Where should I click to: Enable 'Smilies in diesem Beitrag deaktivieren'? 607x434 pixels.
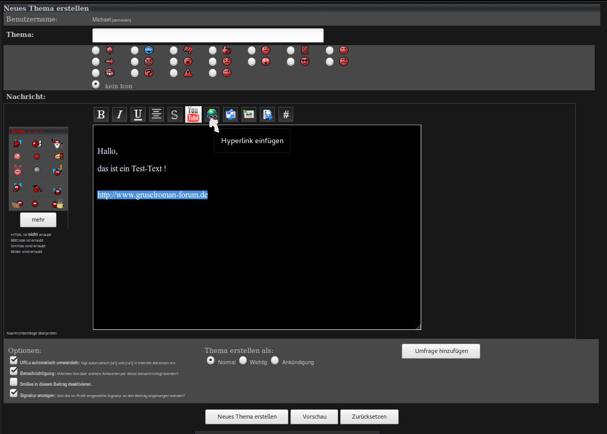pyautogui.click(x=14, y=382)
